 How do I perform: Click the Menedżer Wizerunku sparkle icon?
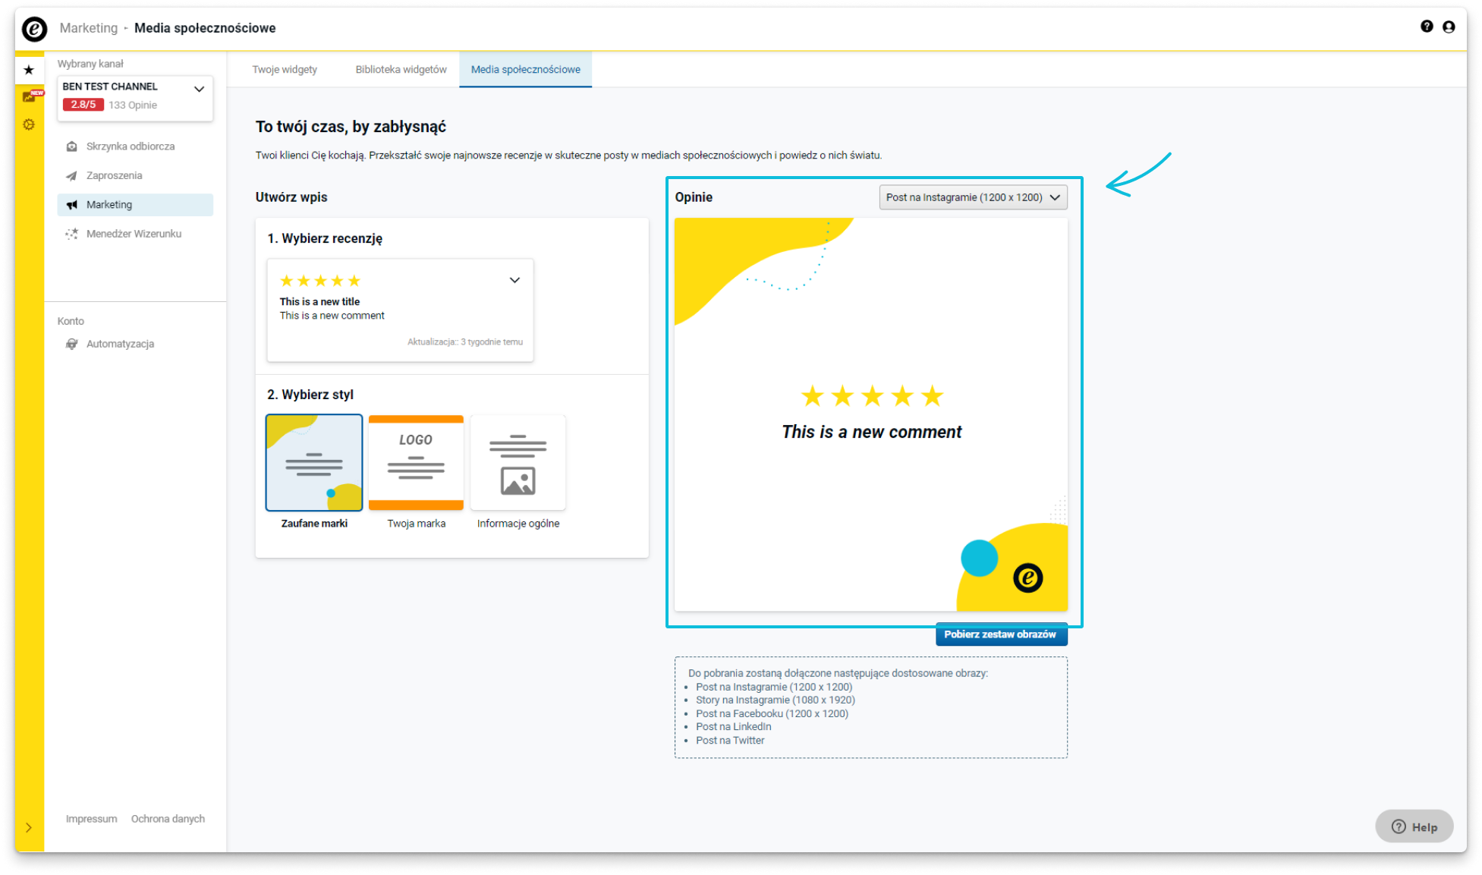pyautogui.click(x=71, y=234)
